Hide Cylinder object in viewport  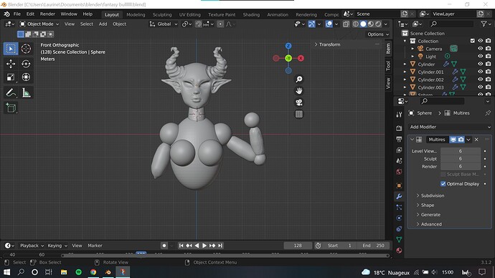(x=480, y=64)
